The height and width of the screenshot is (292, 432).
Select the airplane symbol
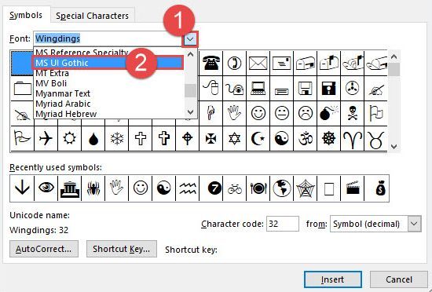tap(46, 138)
